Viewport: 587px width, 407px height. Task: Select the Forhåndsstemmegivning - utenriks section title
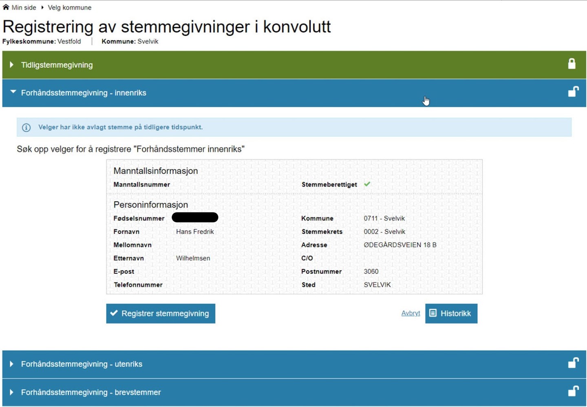(x=82, y=364)
